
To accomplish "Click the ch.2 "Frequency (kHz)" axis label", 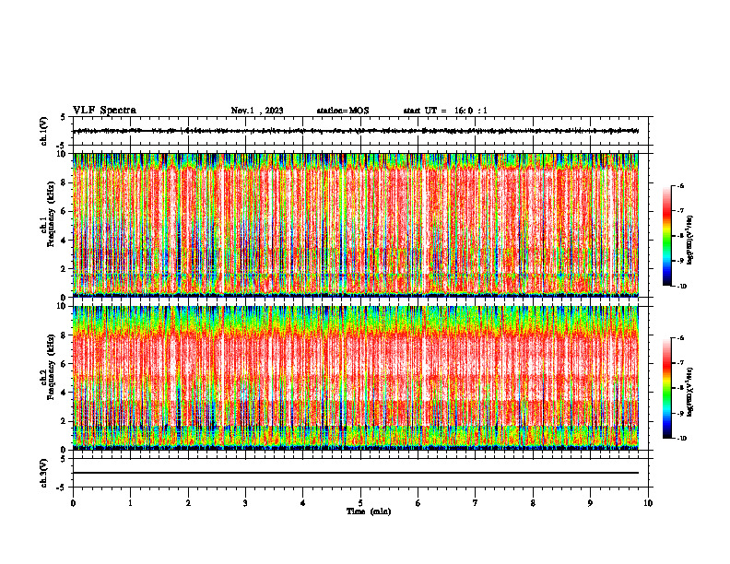I will click(x=51, y=367).
